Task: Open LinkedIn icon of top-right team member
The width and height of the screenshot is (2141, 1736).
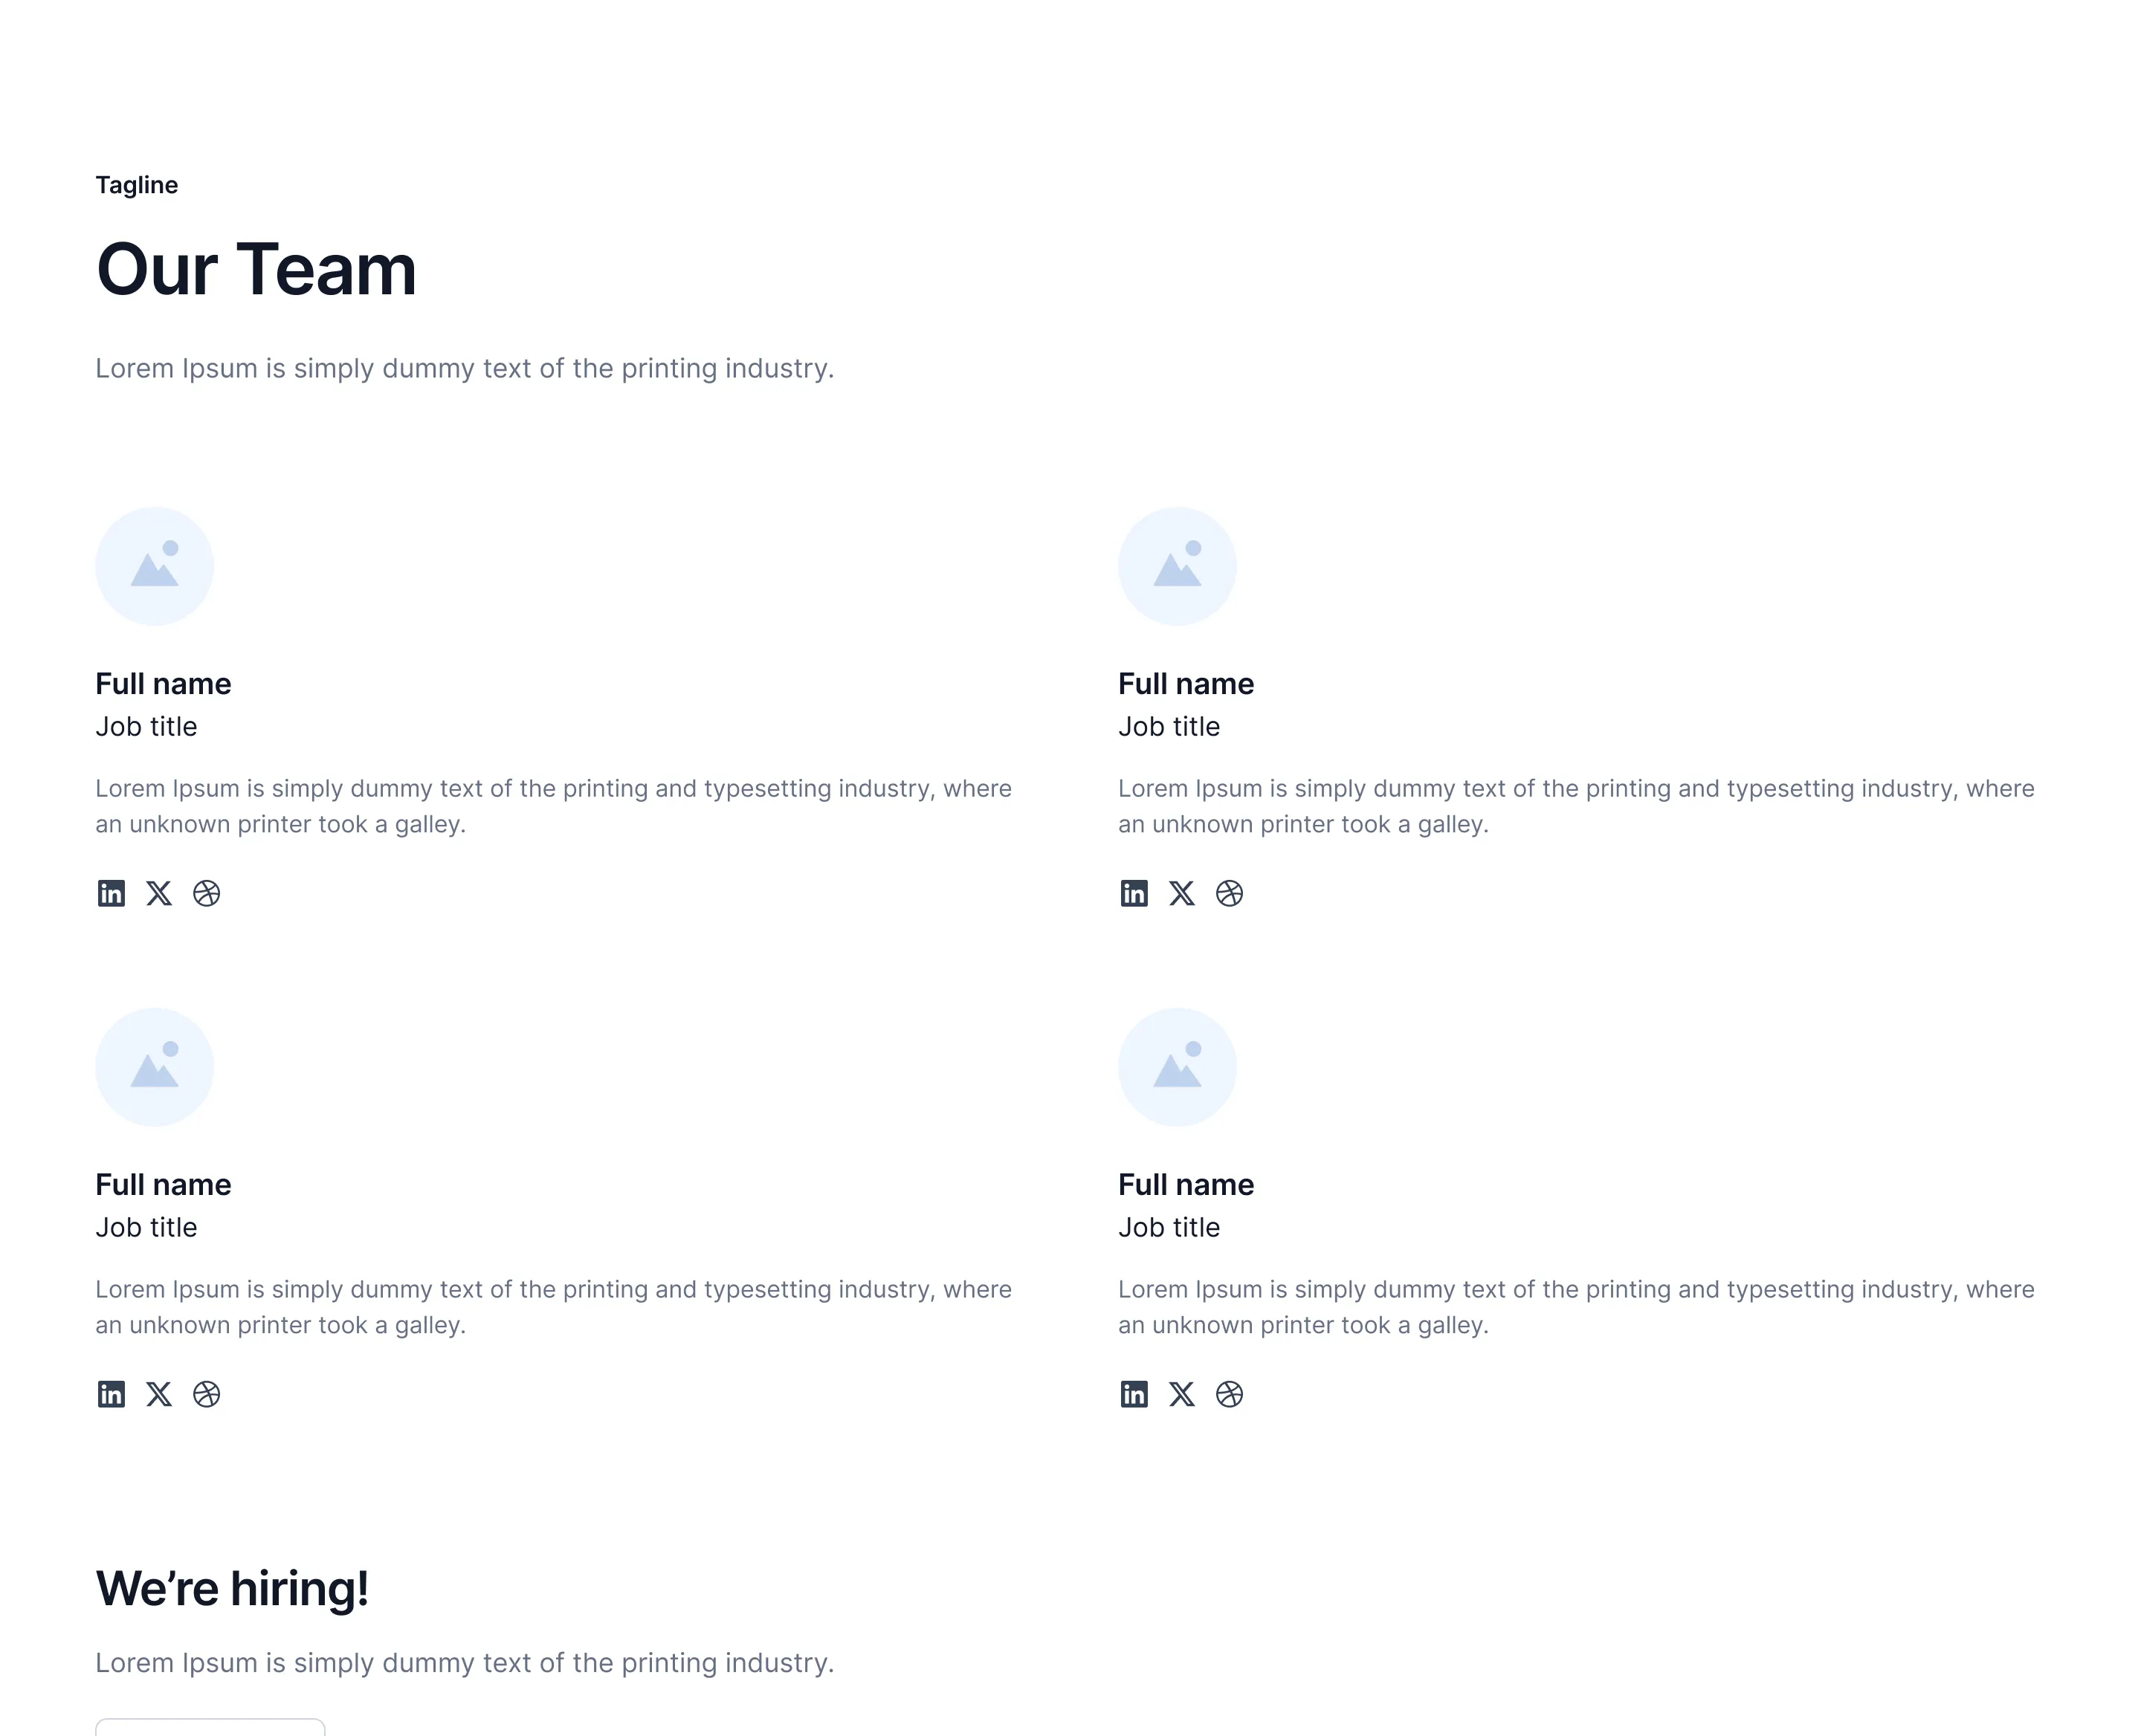Action: [x=1134, y=893]
